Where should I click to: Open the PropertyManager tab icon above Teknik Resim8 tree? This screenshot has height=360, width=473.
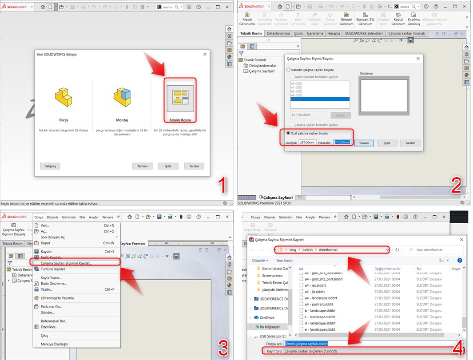[252, 46]
